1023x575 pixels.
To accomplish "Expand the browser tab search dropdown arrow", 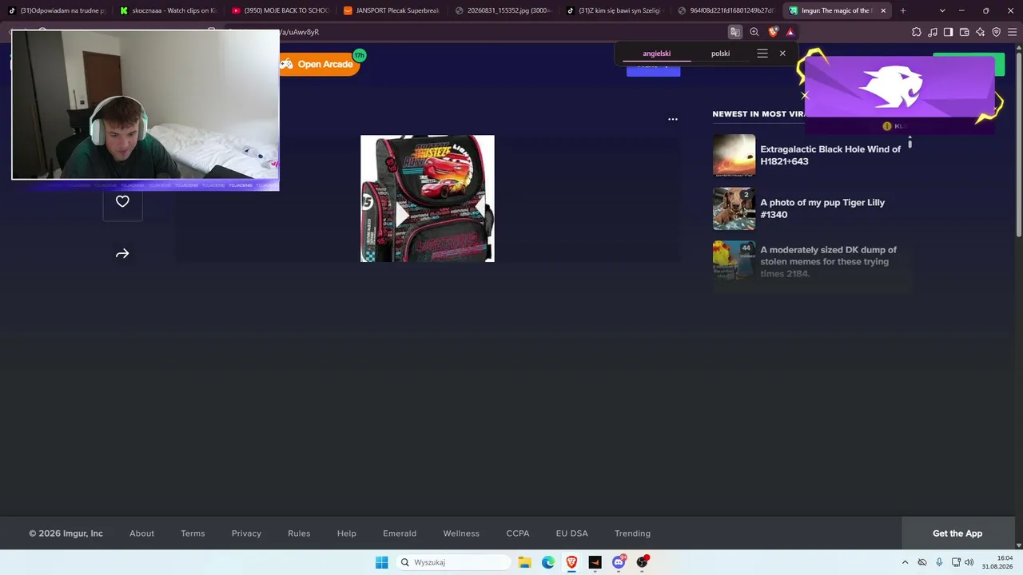I will (x=942, y=10).
